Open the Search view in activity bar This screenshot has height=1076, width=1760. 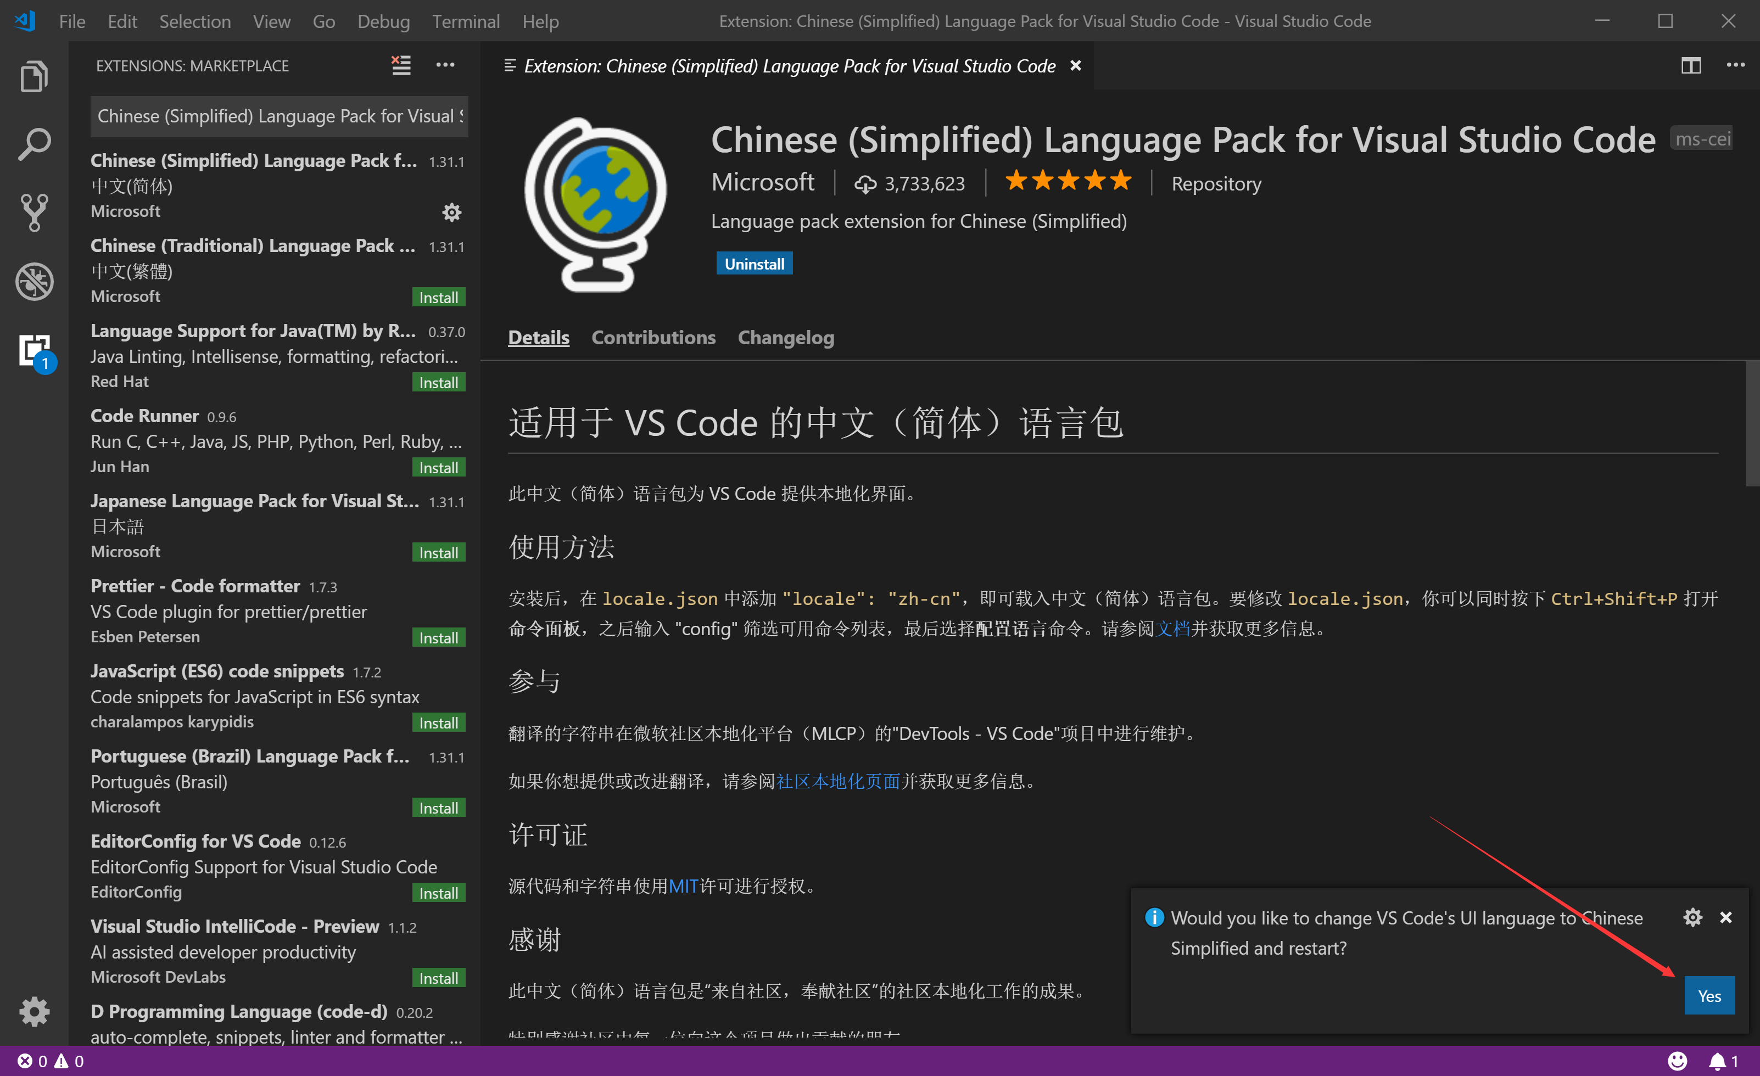[33, 145]
